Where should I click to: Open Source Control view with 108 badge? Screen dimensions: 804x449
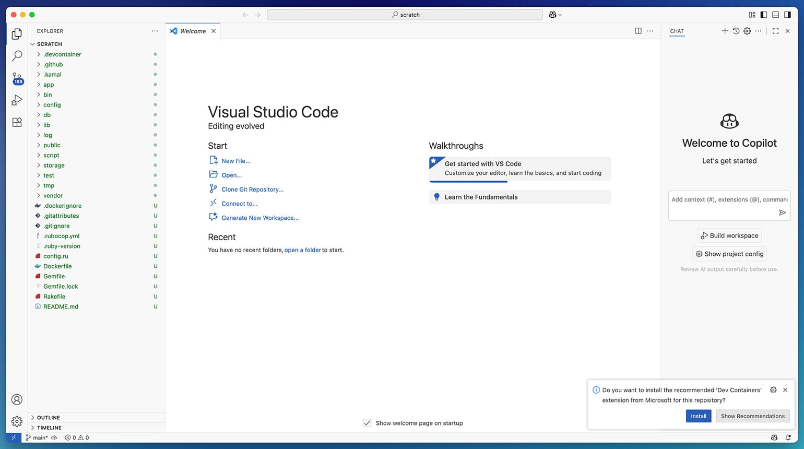tap(17, 78)
